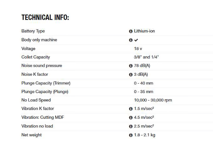
Task: Click the Body only machine check mark
Action: point(136,40)
